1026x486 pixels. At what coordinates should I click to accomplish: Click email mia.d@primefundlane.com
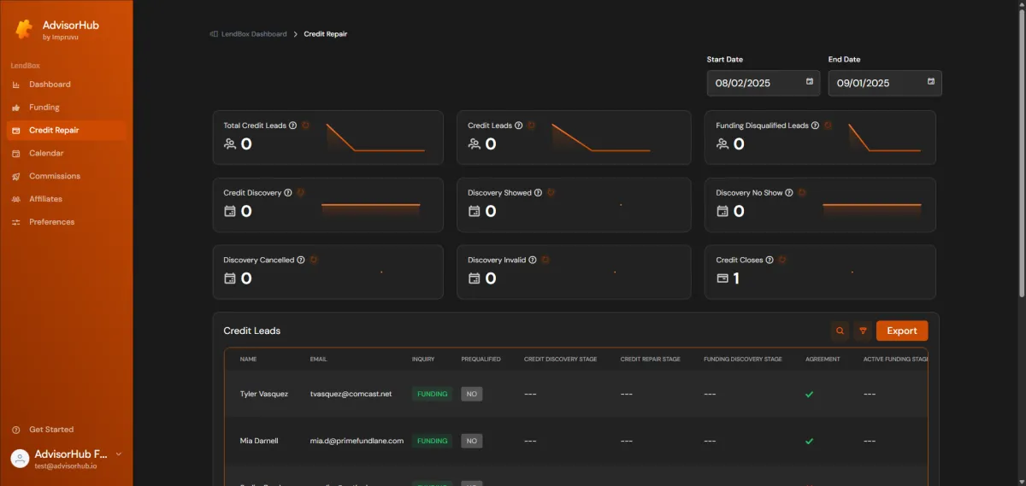(x=357, y=442)
